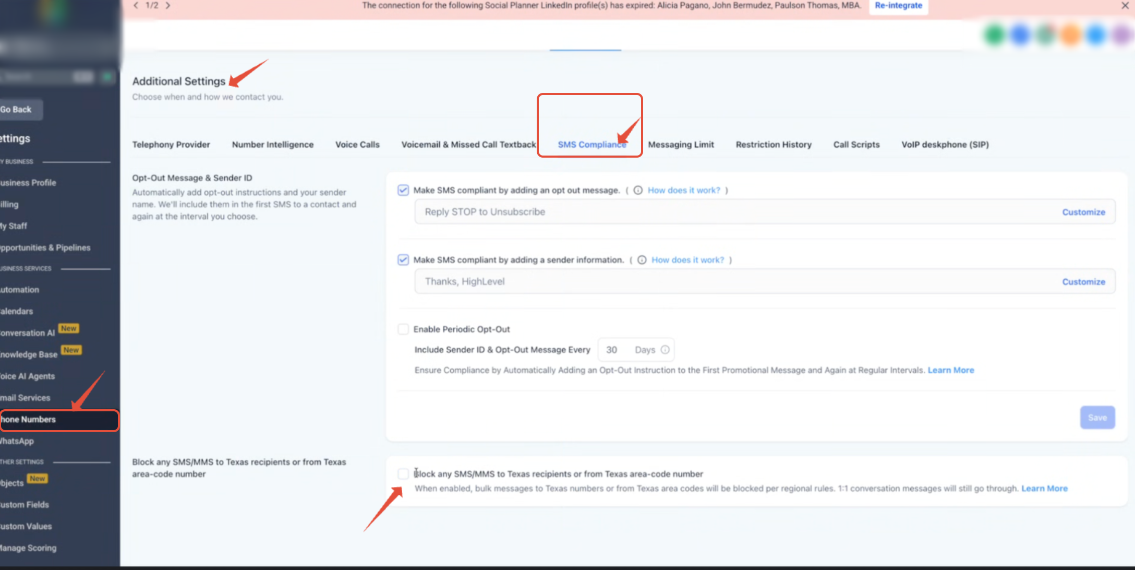Click Learn More under Texas blocking

1044,489
